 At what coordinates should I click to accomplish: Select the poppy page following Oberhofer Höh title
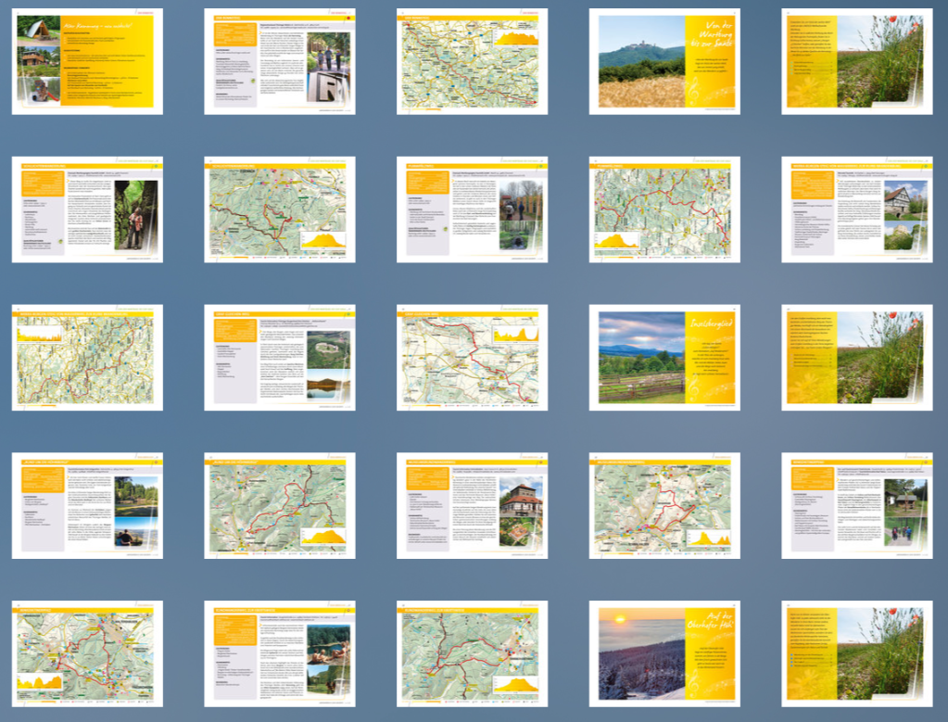pos(857,654)
